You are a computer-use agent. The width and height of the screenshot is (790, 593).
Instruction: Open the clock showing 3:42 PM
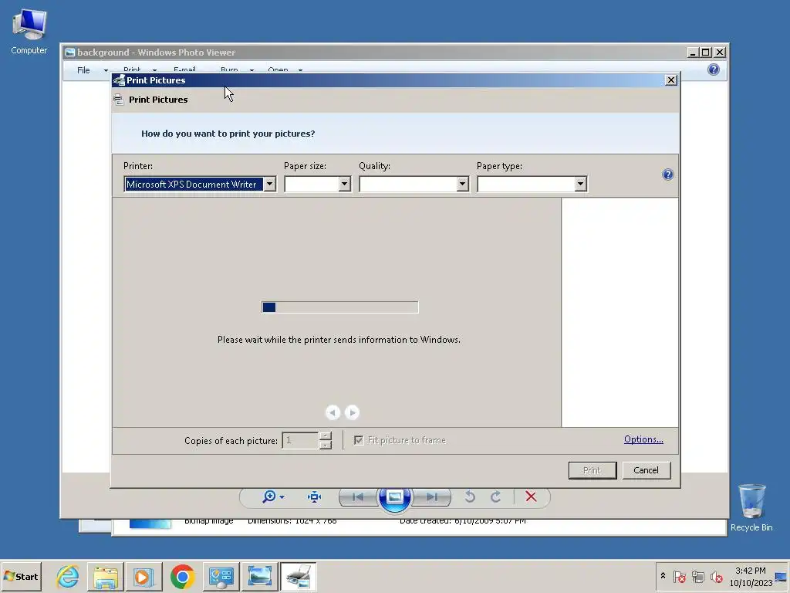(751, 576)
